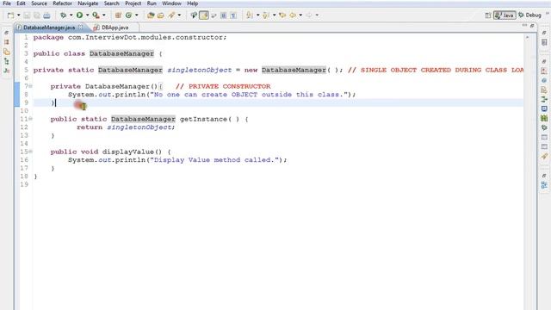Image resolution: width=551 pixels, height=310 pixels.
Task: Navigate Back with the left arrow icon
Action: (x=293, y=15)
